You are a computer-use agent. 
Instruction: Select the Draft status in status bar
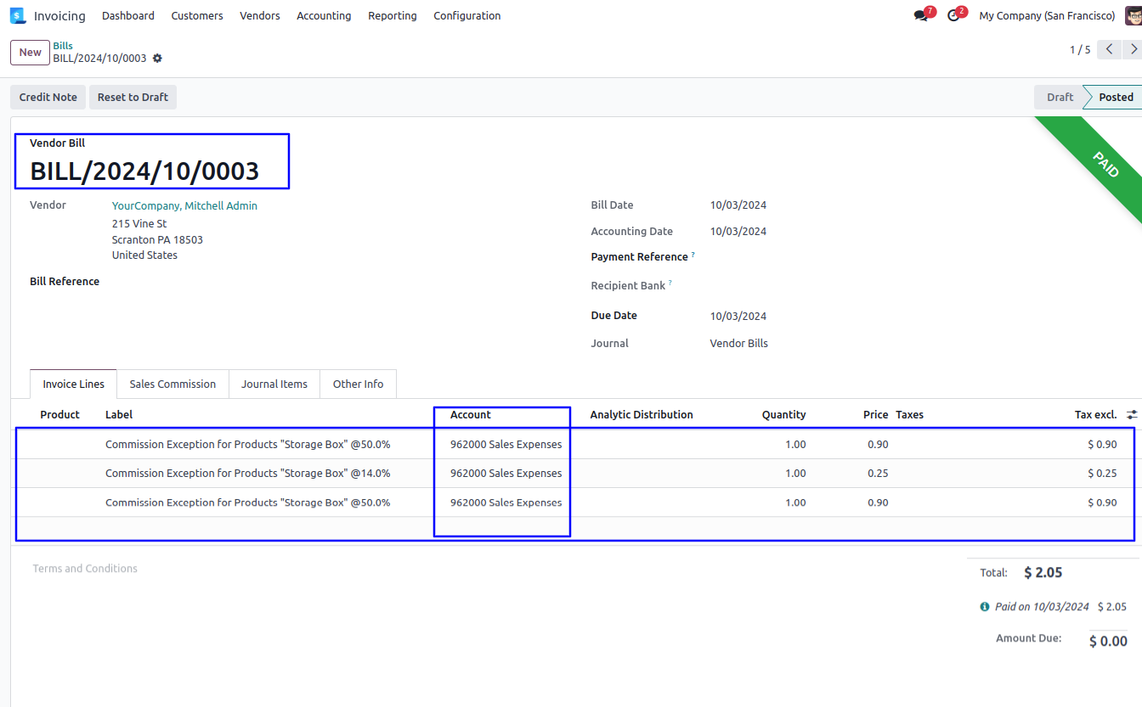point(1059,98)
